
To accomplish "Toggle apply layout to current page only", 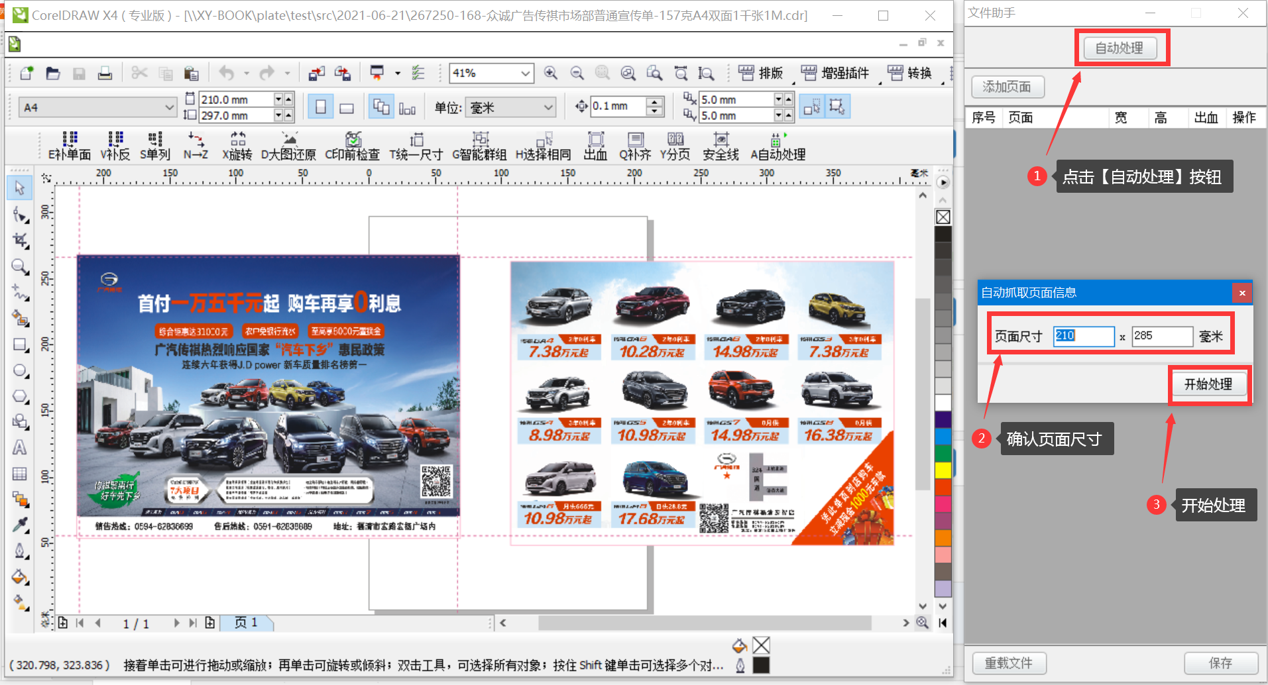I will coord(407,107).
